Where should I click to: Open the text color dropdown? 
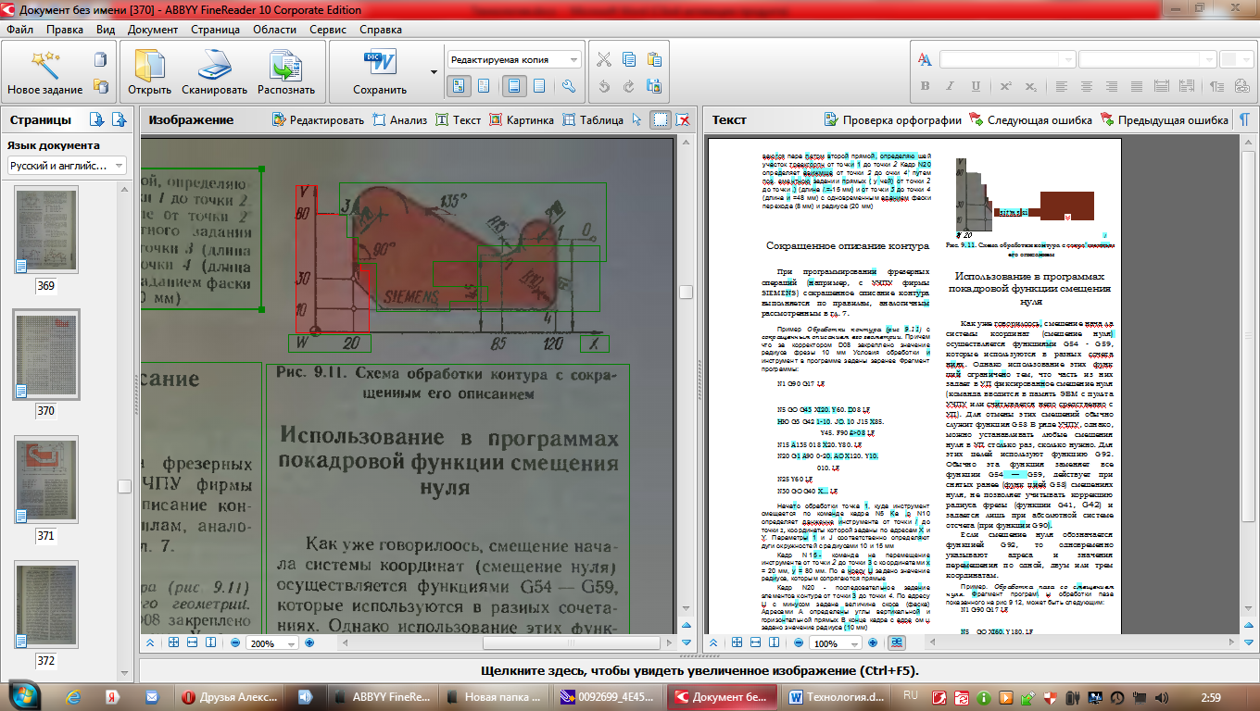tap(1237, 60)
